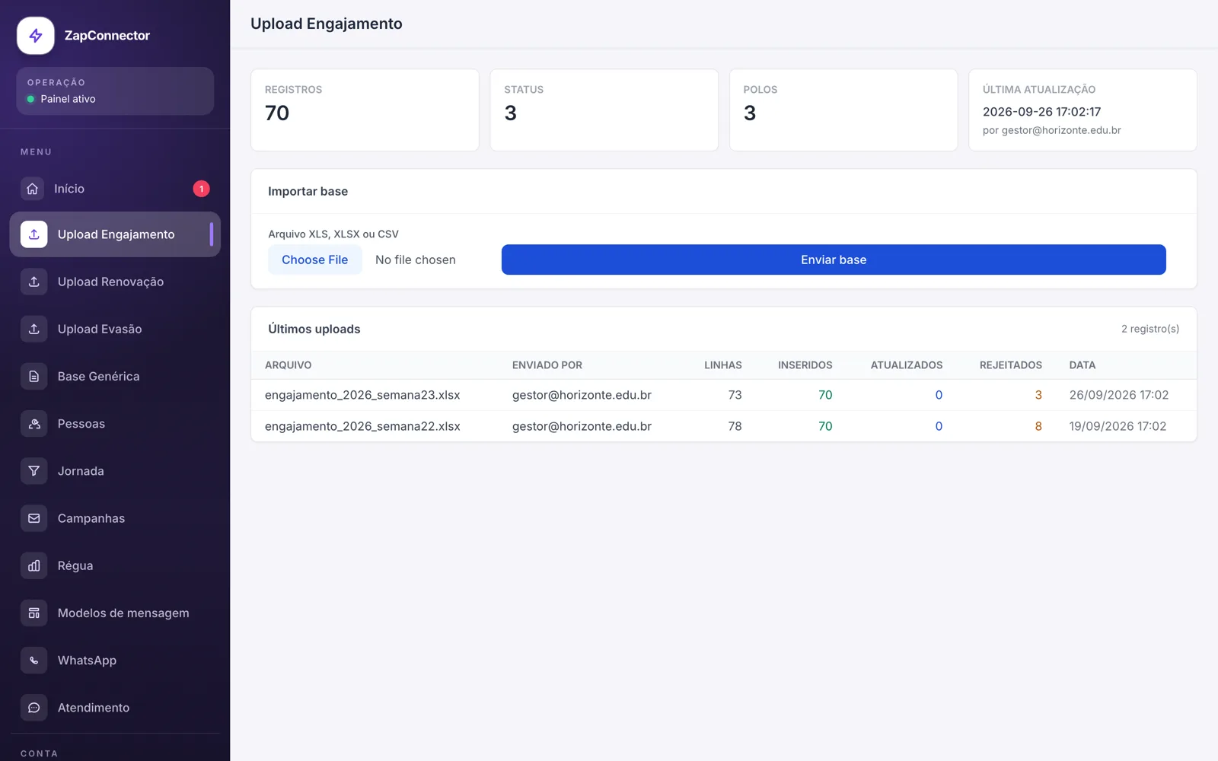Viewport: 1218px width, 761px height.
Task: Click the line count 73
Action: click(x=735, y=395)
